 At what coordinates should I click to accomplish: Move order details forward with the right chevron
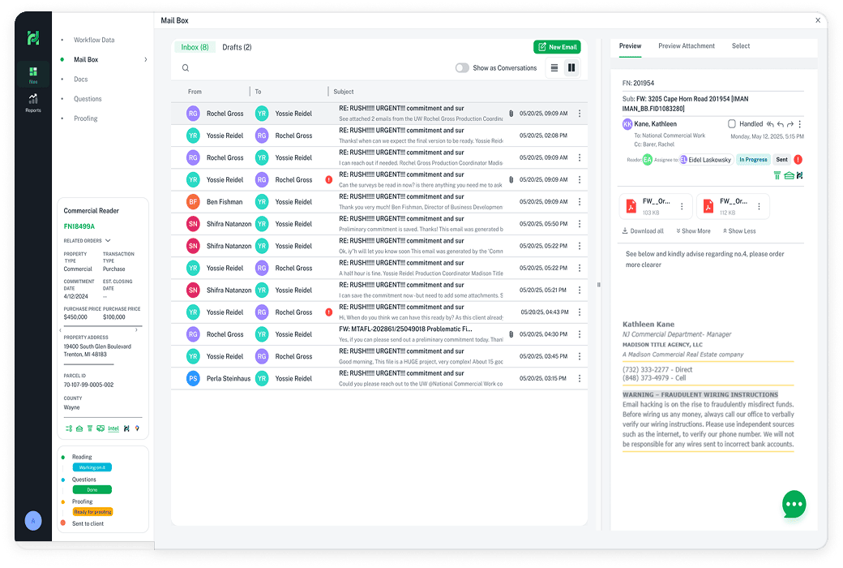click(136, 329)
